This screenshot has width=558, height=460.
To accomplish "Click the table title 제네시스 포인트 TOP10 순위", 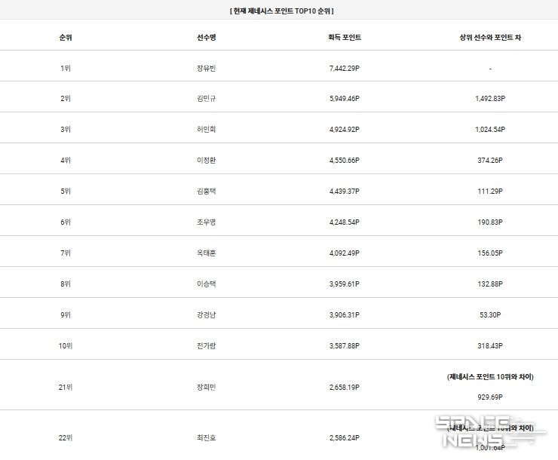I will point(281,11).
